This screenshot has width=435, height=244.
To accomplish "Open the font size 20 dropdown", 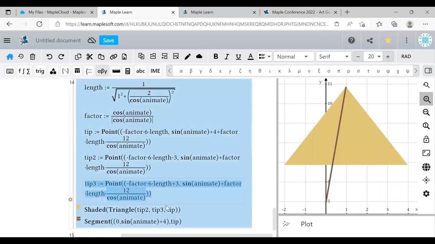I will pyautogui.click(x=373, y=57).
